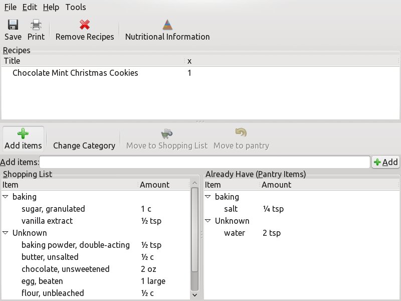Open the Tools menu
The height and width of the screenshot is (301, 401).
[76, 7]
